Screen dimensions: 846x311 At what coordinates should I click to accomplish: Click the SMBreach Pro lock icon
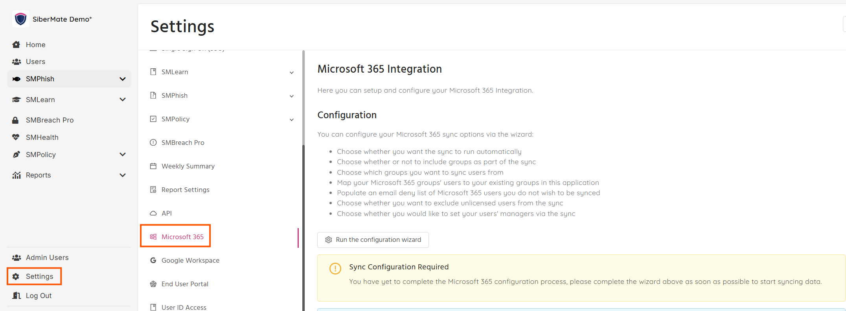[x=15, y=120]
